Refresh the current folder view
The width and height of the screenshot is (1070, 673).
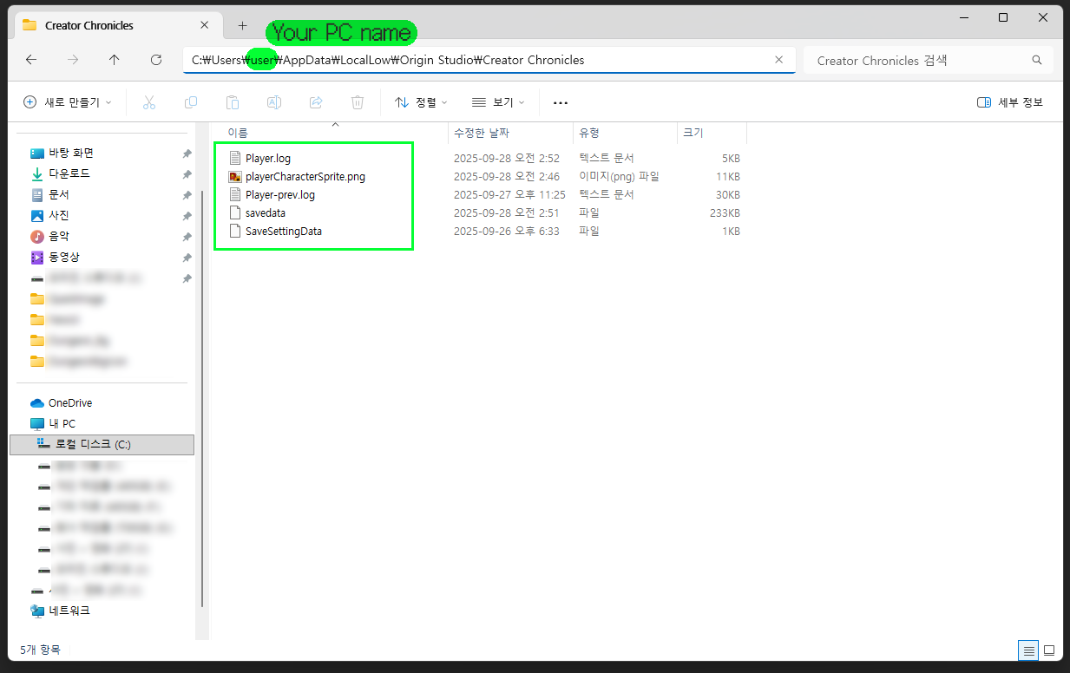tap(156, 60)
